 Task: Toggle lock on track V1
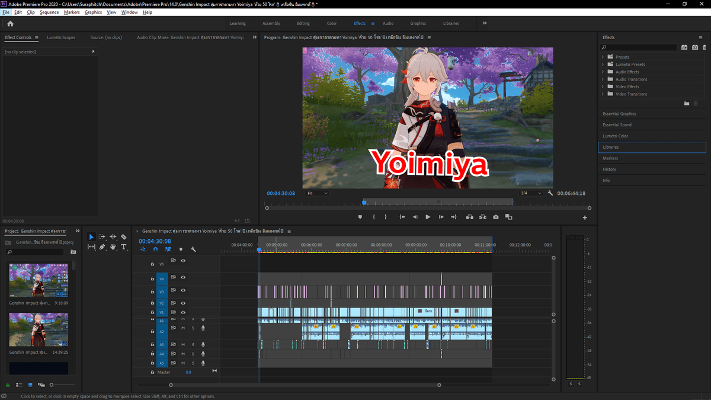coord(152,312)
